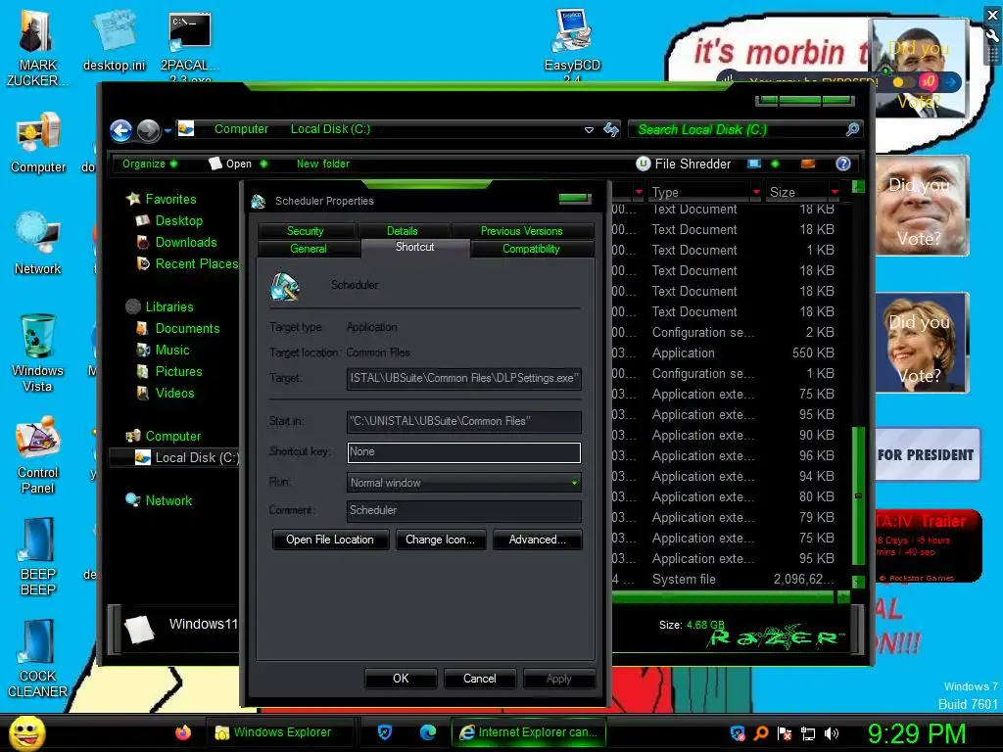Click the Change Icon button
The height and width of the screenshot is (752, 1003).
click(440, 540)
